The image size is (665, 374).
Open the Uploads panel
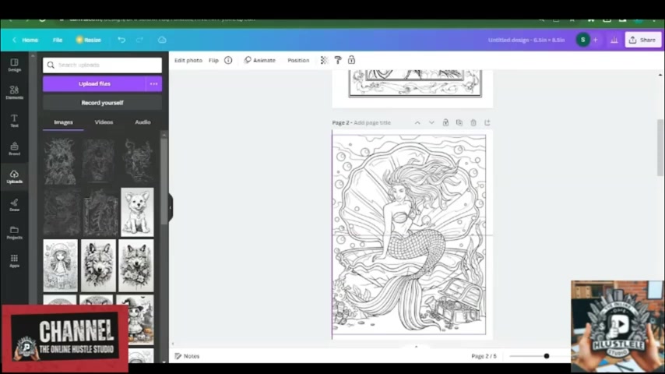[x=15, y=177]
